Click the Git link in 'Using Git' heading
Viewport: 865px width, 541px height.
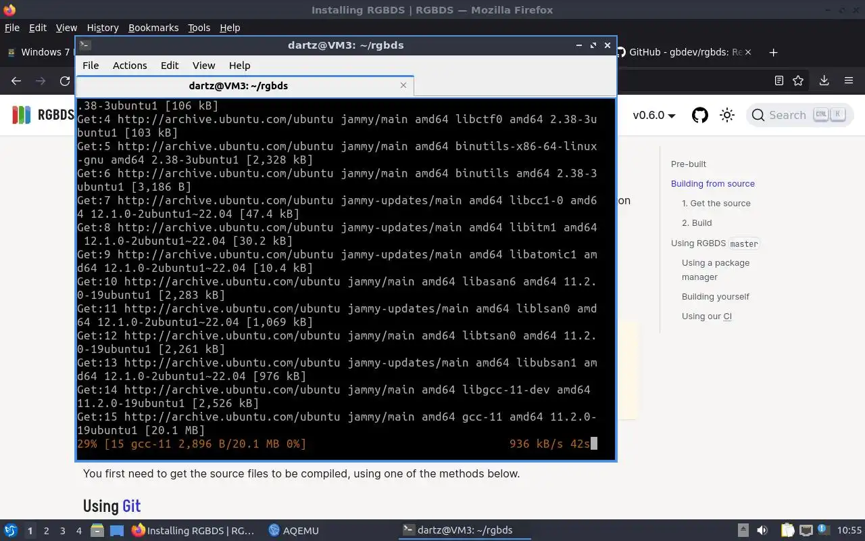[x=131, y=506]
